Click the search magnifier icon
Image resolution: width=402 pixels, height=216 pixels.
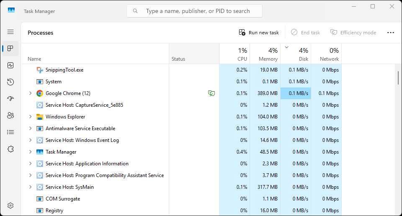coord(135,11)
